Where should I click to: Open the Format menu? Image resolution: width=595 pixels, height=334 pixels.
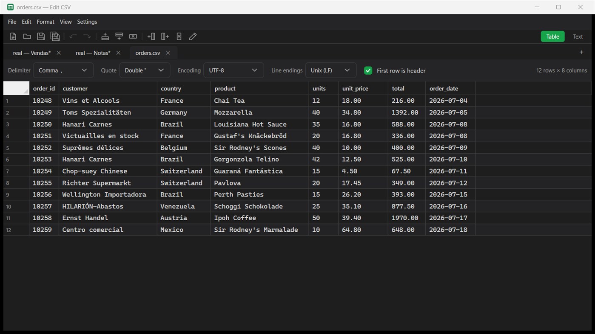click(46, 22)
